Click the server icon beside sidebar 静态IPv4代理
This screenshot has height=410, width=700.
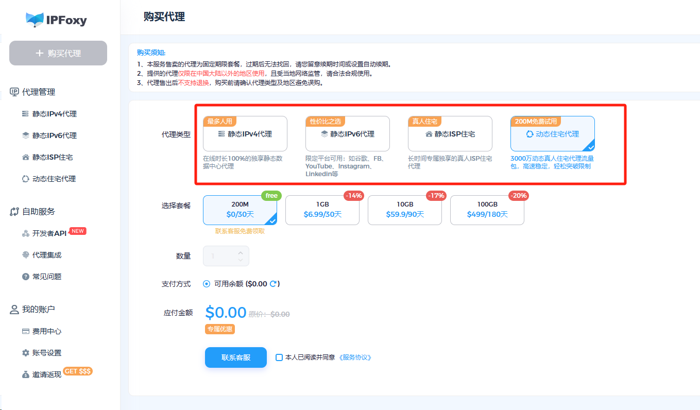pyautogui.click(x=26, y=114)
